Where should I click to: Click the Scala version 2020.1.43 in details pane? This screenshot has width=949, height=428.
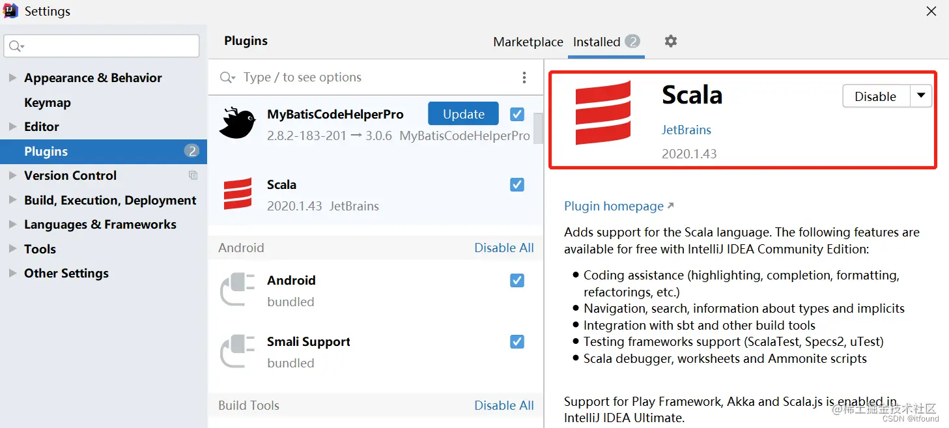coord(689,154)
